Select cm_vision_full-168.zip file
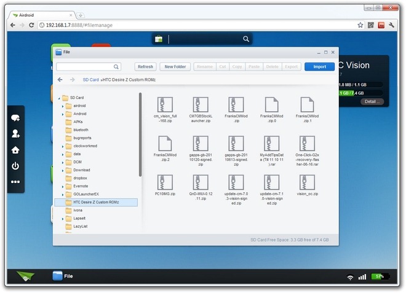The height and width of the screenshot is (293, 406). pos(165,110)
